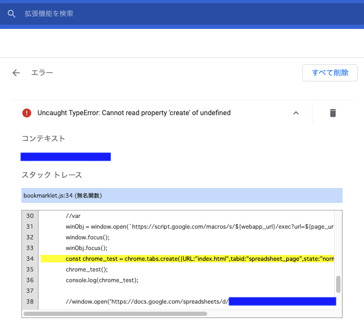Click line number 34 in the gutter
The width and height of the screenshot is (364, 332).
[30, 259]
